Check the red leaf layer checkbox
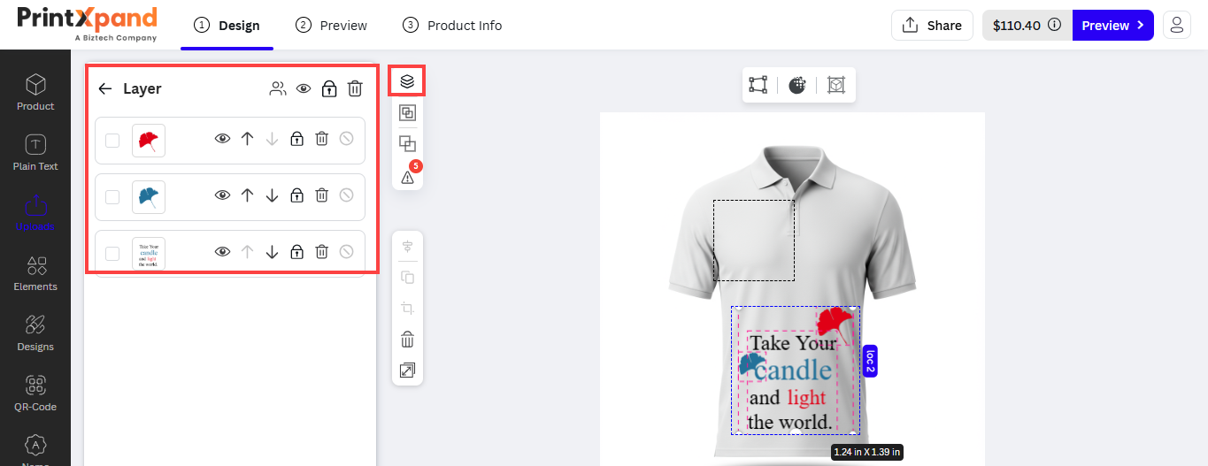The height and width of the screenshot is (466, 1208). pyautogui.click(x=112, y=140)
